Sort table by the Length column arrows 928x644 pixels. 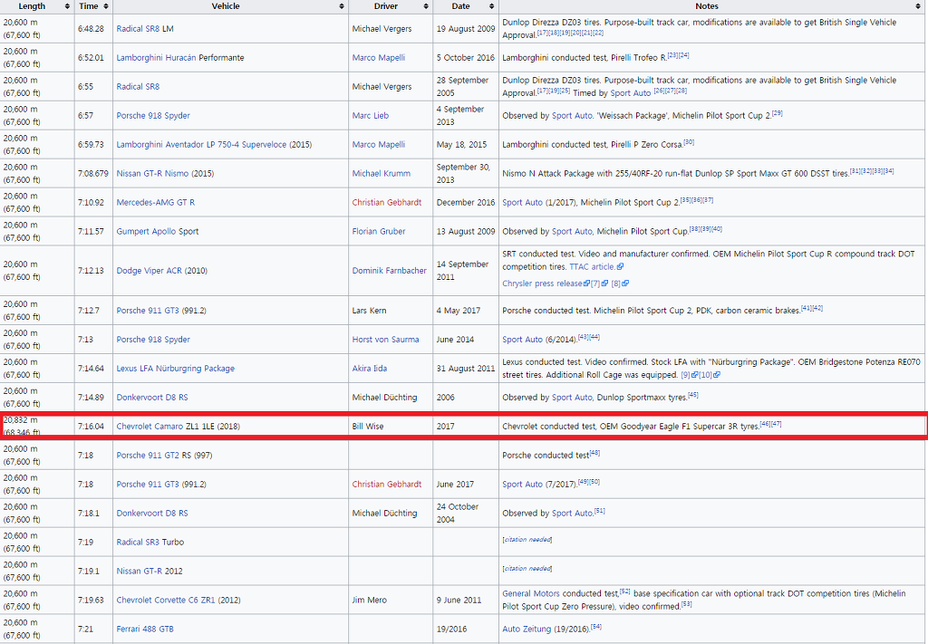(67, 6)
